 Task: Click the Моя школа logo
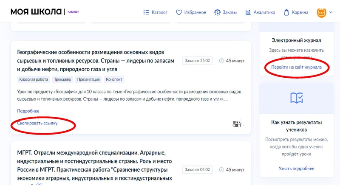pos(36,12)
